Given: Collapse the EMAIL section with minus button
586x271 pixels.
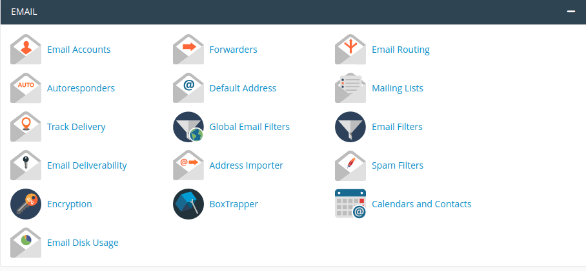Looking at the screenshot, I should coord(571,12).
